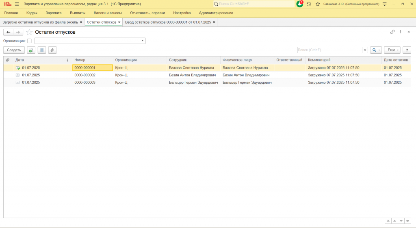Go forward with the right arrow button
This screenshot has height=228, width=416.
18,32
